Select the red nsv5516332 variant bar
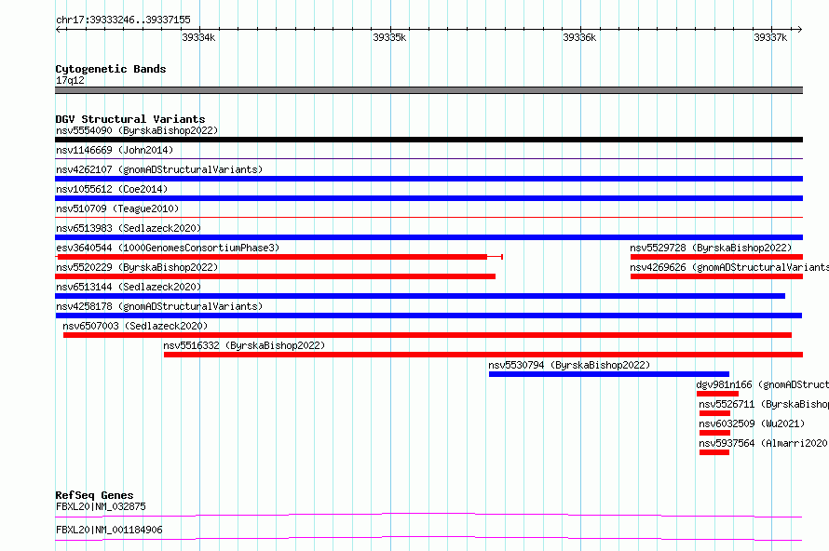Viewport: 829px width, 551px height. coord(483,355)
